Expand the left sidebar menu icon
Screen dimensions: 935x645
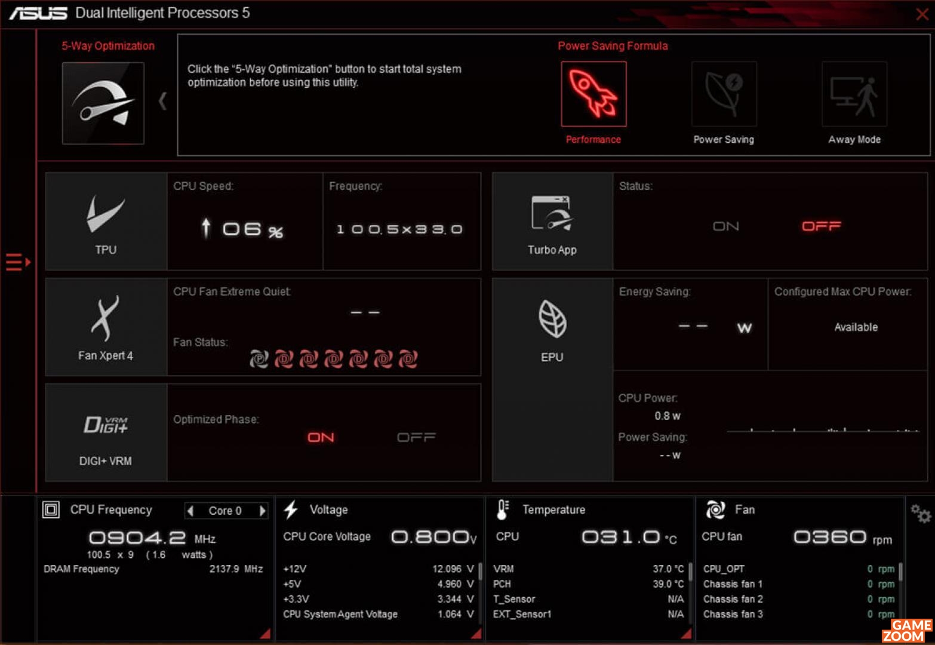tap(17, 262)
